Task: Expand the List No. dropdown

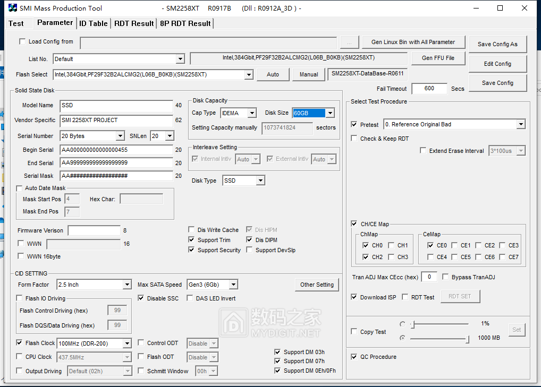Action: [180, 59]
